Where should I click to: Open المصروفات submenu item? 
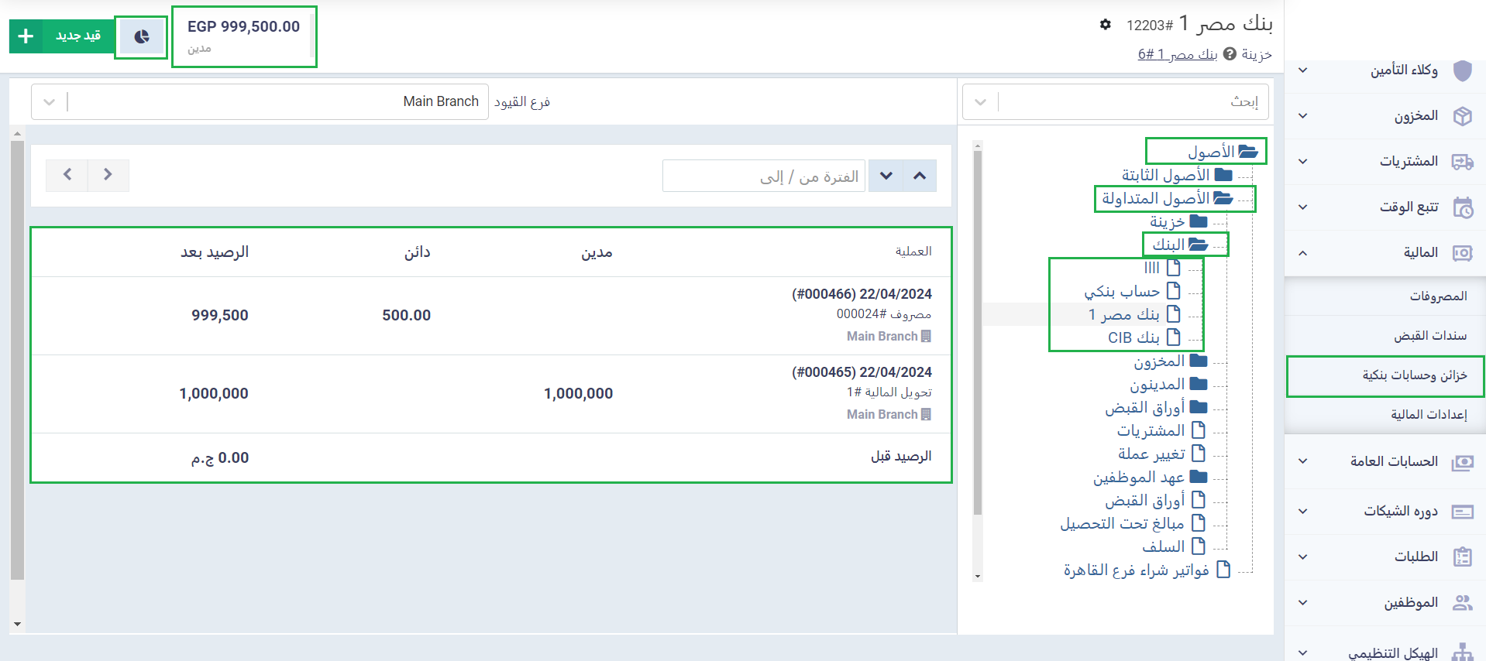(x=1385, y=296)
